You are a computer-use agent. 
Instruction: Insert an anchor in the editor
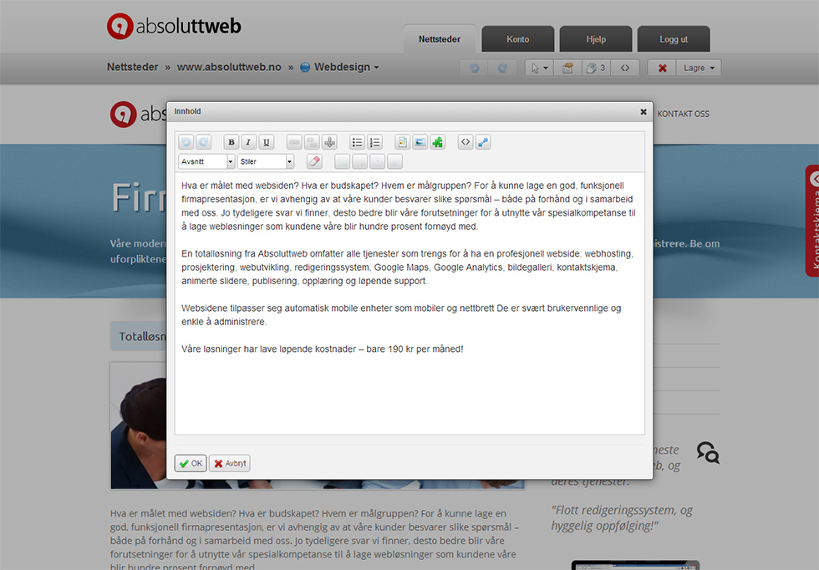click(x=329, y=142)
